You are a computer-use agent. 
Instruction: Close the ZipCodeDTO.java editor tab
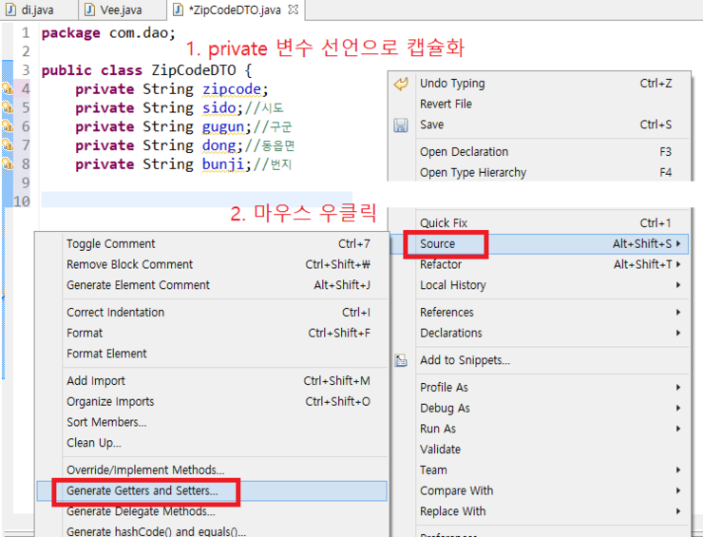293,10
